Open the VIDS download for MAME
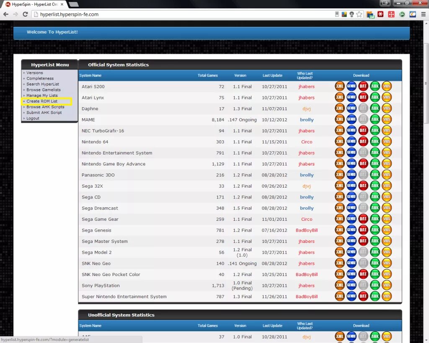 [x=387, y=119]
